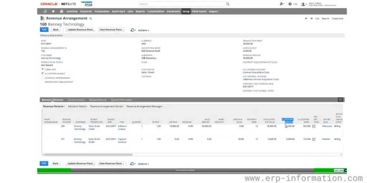
Task: Toggle the subtab layout icon on right
Action: tap(340, 100)
